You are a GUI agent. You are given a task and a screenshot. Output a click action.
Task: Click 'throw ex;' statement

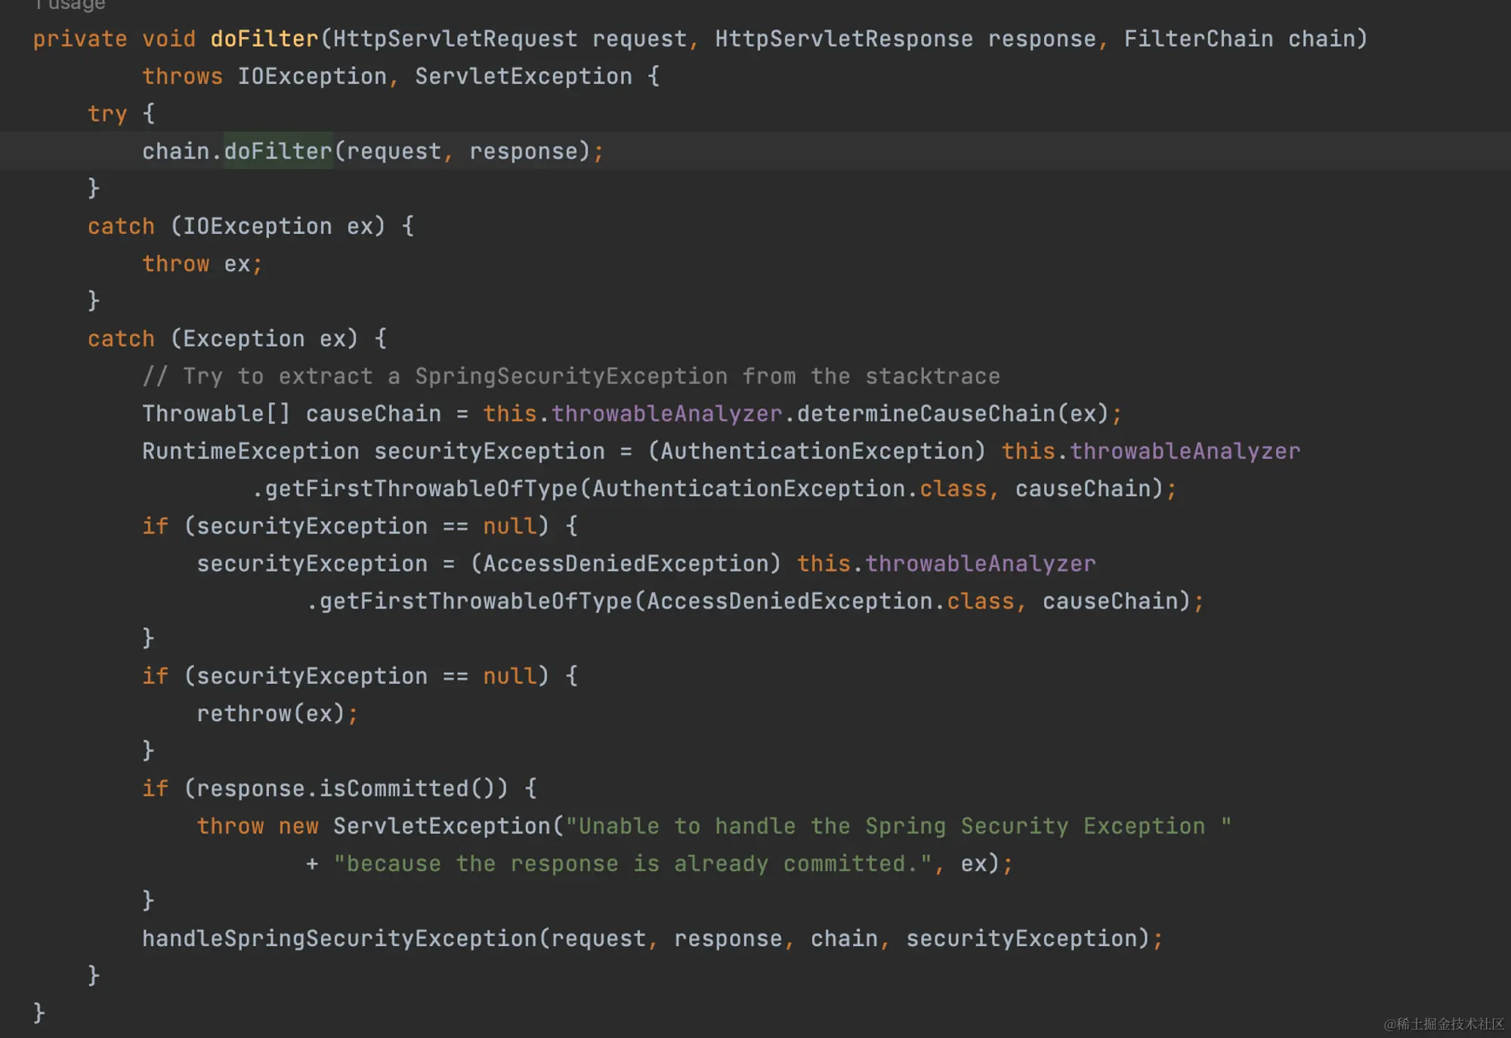click(201, 264)
